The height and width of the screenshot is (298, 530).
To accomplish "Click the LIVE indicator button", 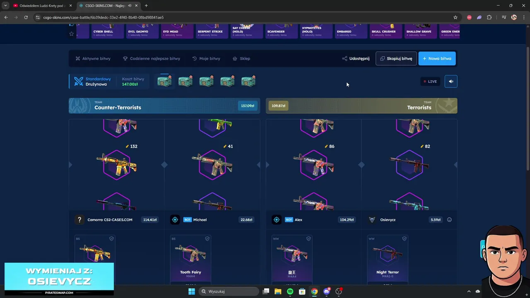I will click(430, 82).
